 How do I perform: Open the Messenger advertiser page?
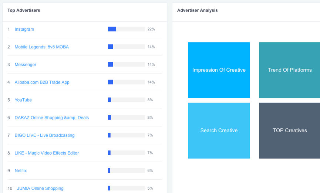(25, 65)
